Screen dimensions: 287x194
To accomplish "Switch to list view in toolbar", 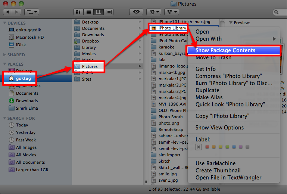I will click(x=89, y=12).
